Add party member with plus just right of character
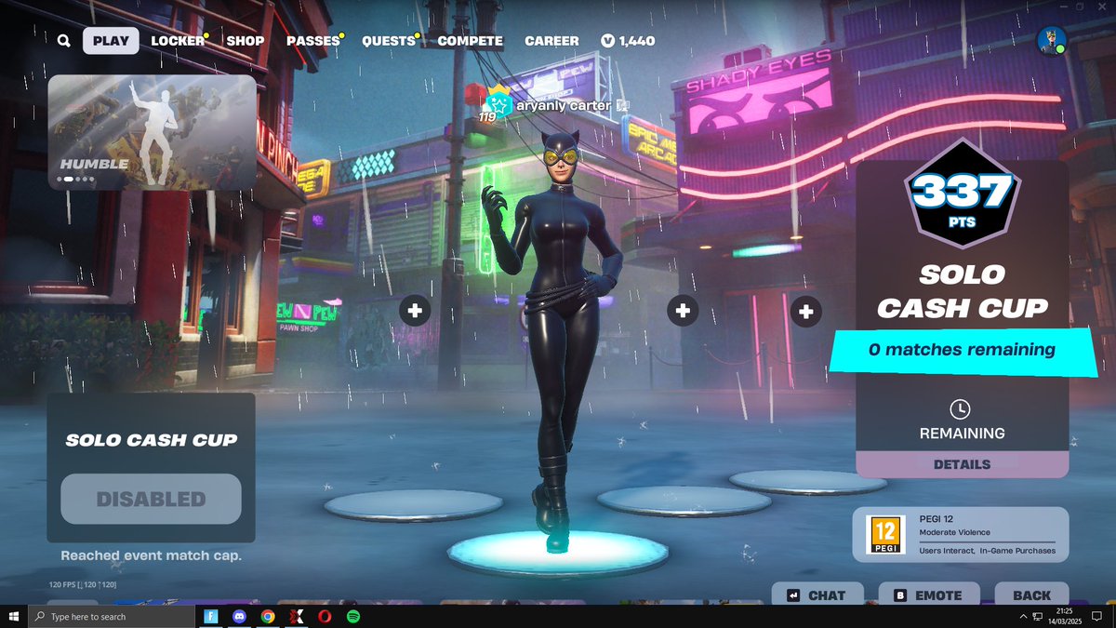The height and width of the screenshot is (628, 1116). pyautogui.click(x=683, y=311)
